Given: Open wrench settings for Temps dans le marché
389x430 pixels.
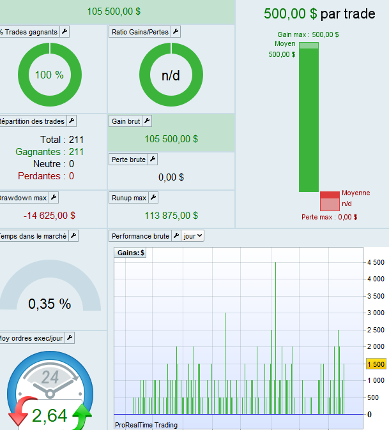Looking at the screenshot, I should [x=73, y=236].
